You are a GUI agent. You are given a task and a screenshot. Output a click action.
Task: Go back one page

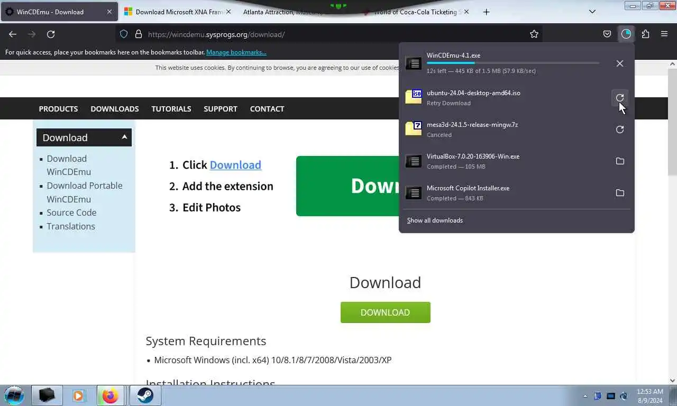(x=13, y=34)
